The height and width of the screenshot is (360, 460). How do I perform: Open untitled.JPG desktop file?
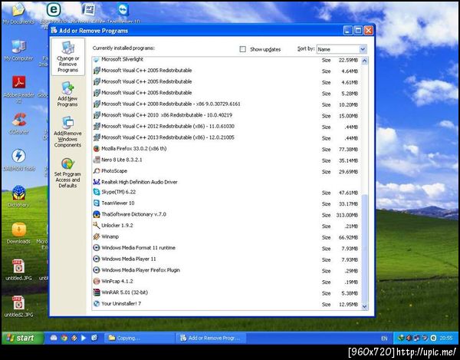(18, 269)
